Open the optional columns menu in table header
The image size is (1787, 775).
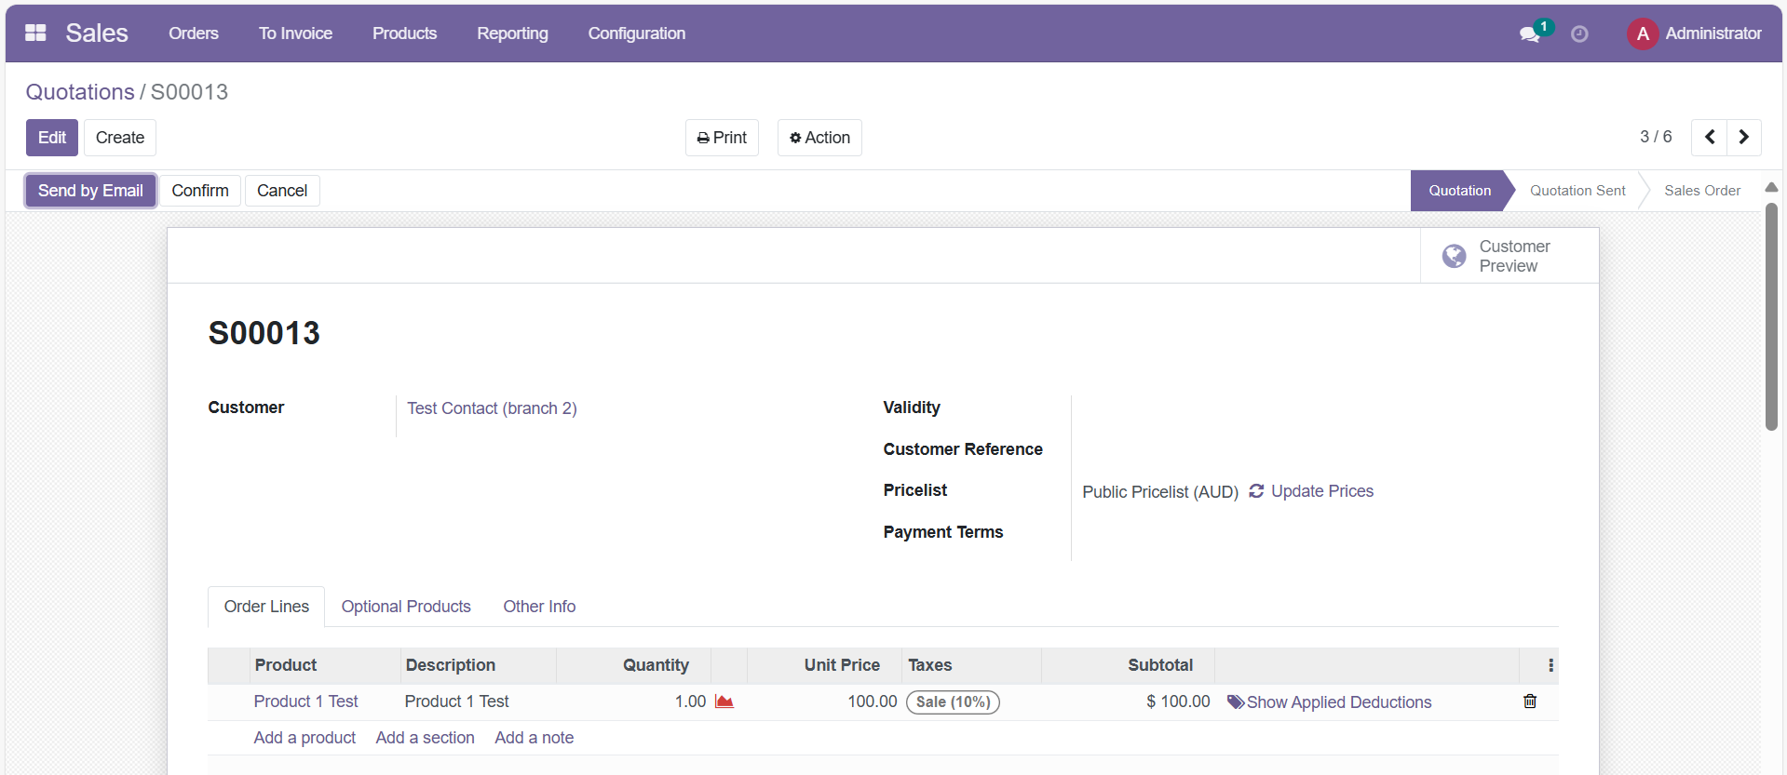(x=1550, y=665)
